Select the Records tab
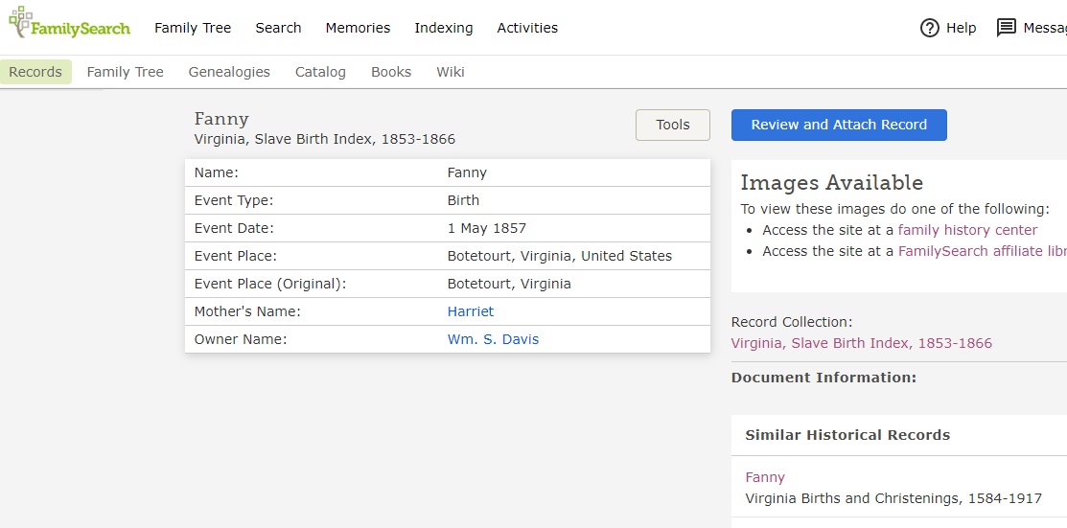Viewport: 1067px width, 528px height. [35, 72]
